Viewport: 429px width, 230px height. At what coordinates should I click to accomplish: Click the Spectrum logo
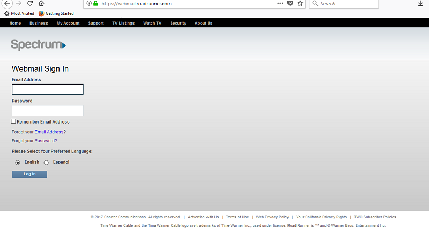click(38, 44)
